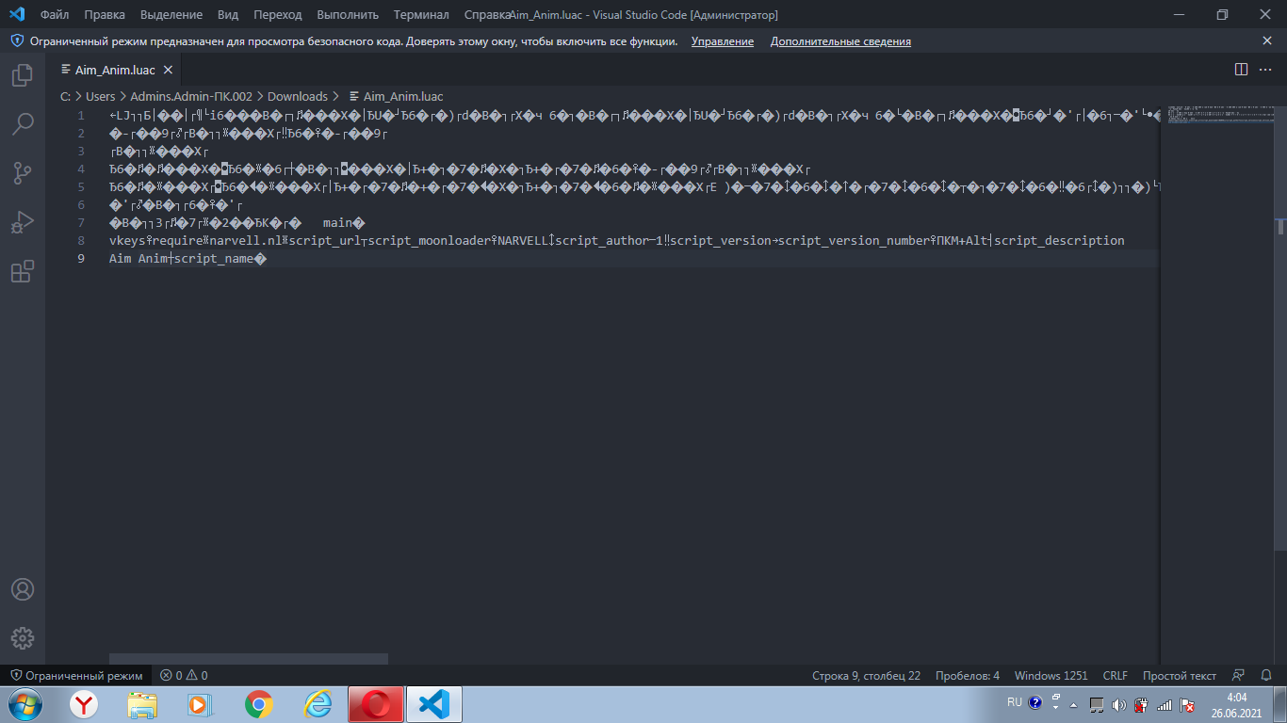Image resolution: width=1287 pixels, height=723 pixels.
Task: Open the Extensions view icon
Action: tap(23, 272)
